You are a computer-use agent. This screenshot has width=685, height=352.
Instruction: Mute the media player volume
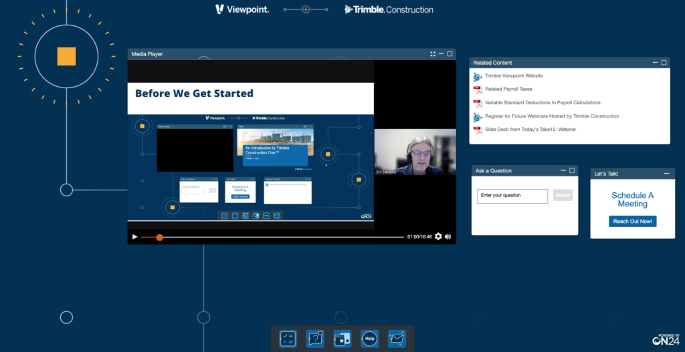coord(448,236)
